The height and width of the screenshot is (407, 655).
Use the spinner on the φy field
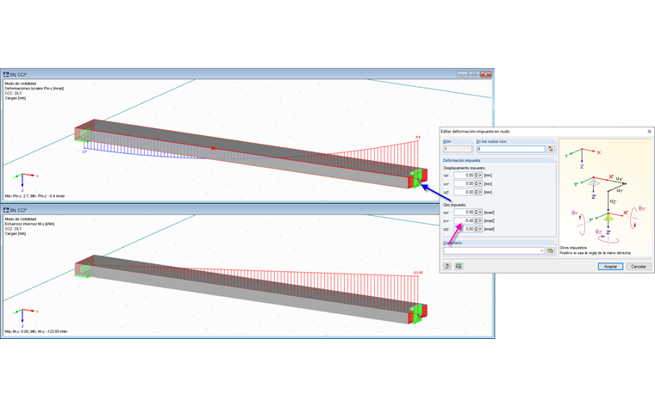[x=476, y=220]
